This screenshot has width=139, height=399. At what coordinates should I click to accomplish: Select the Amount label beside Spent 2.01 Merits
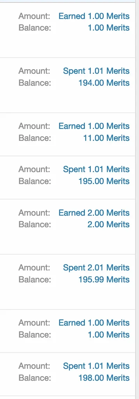tap(35, 268)
